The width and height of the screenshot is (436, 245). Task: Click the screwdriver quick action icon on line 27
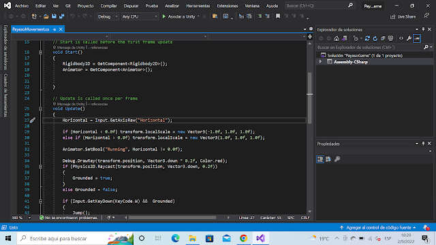click(33, 120)
